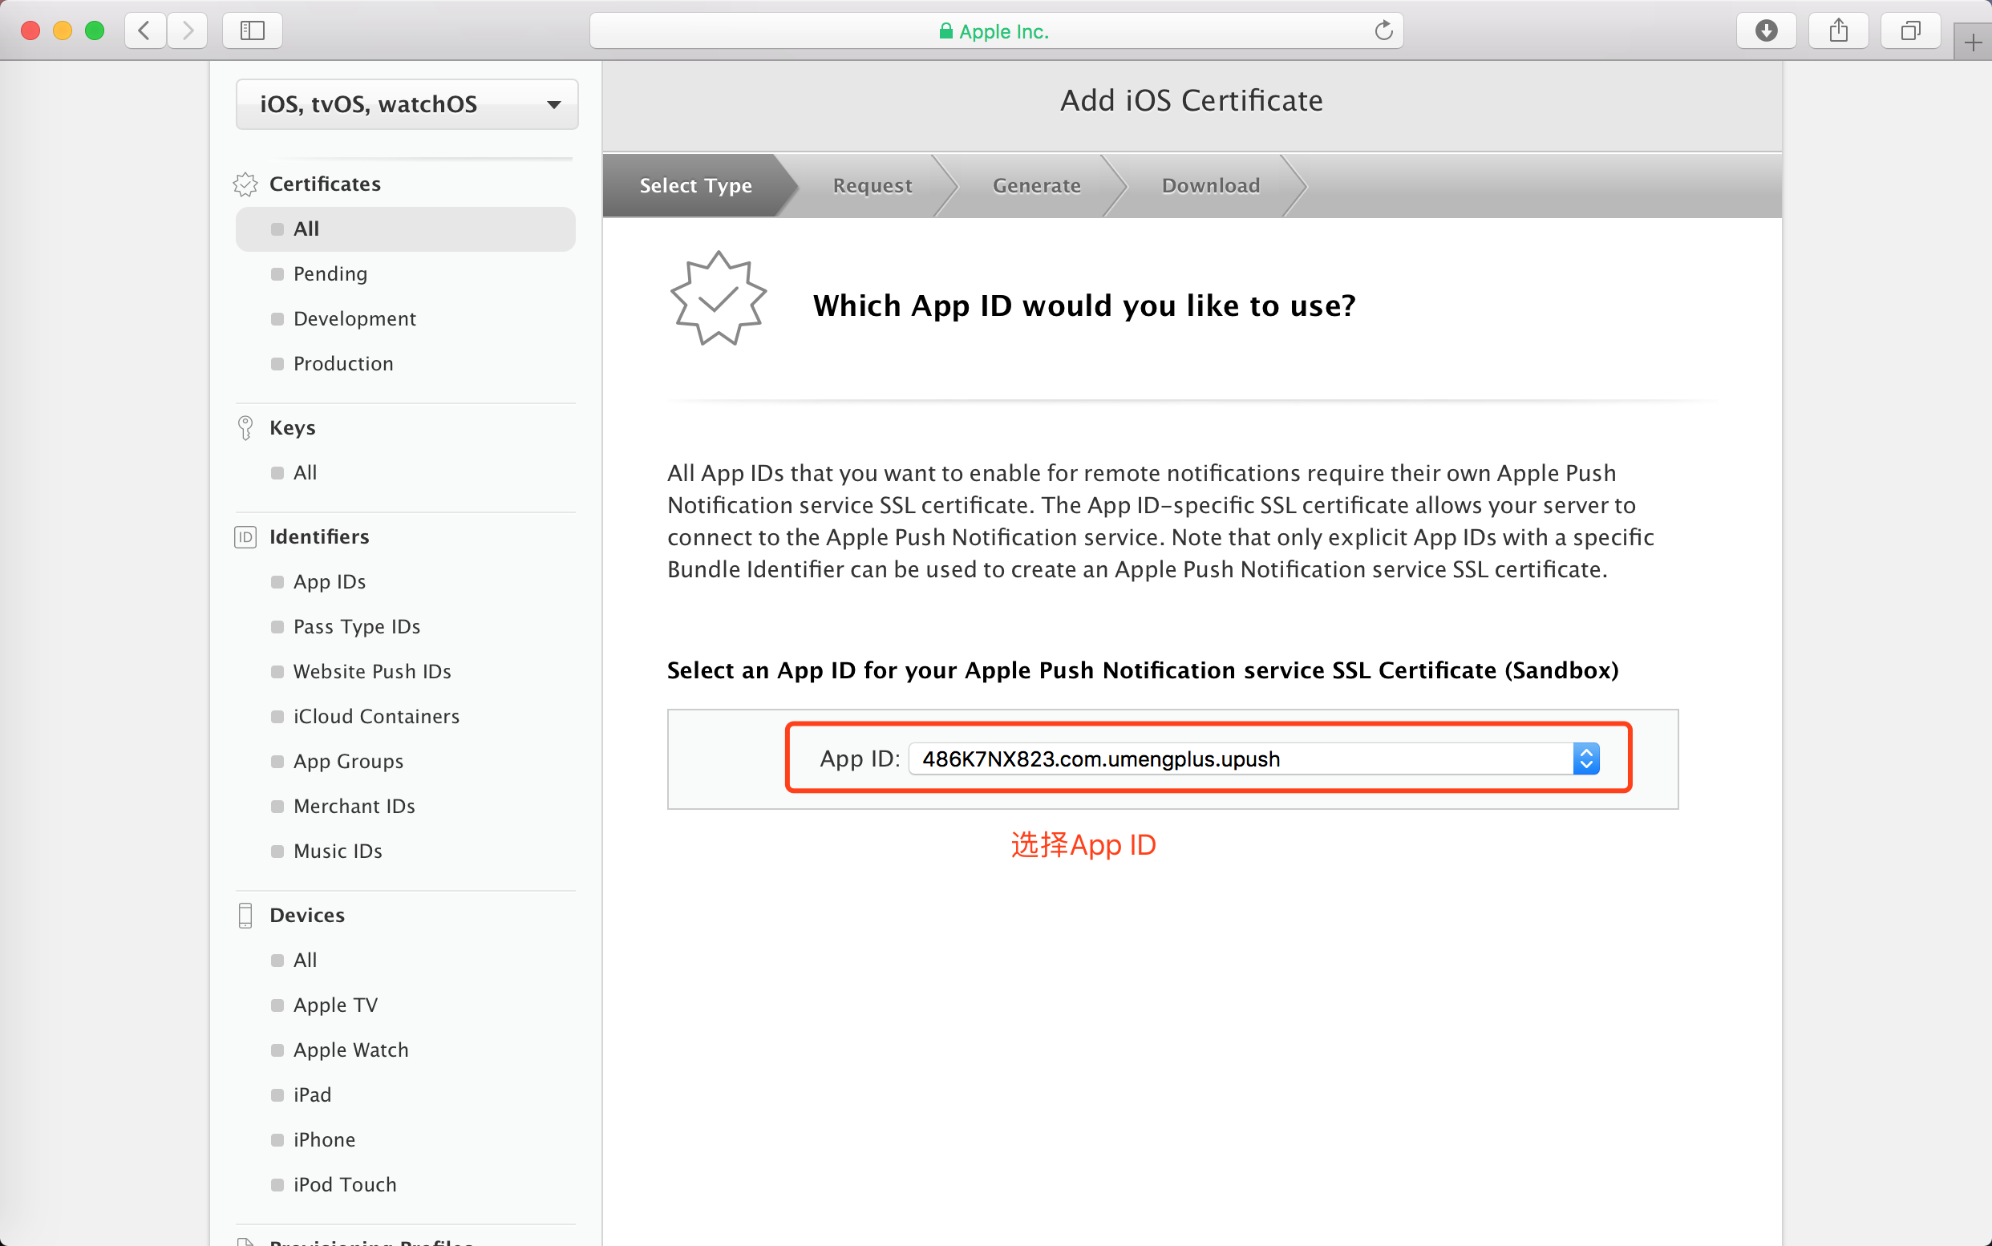Viewport: 1992px width, 1246px height.
Task: Open the iOS, tvOS, watchOS platform dropdown
Action: (x=407, y=104)
